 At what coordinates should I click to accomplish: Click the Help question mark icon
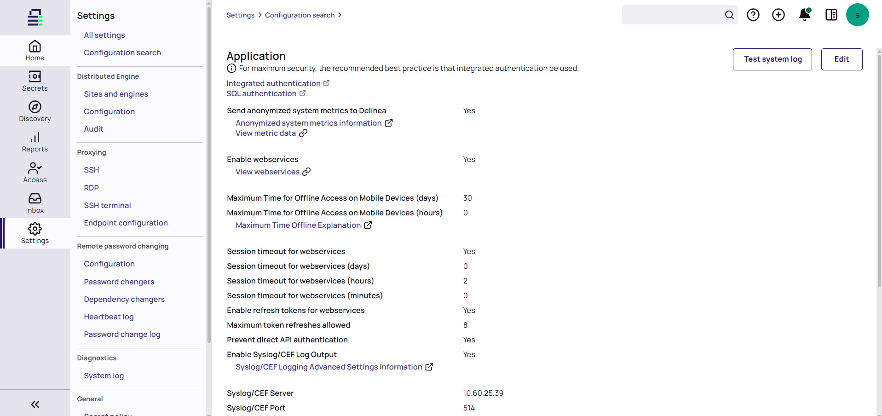coord(753,15)
